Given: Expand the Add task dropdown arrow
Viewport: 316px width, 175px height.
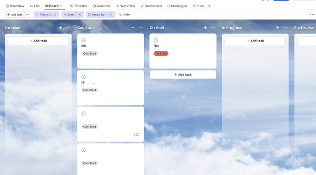Looking at the screenshot, I should click(27, 15).
